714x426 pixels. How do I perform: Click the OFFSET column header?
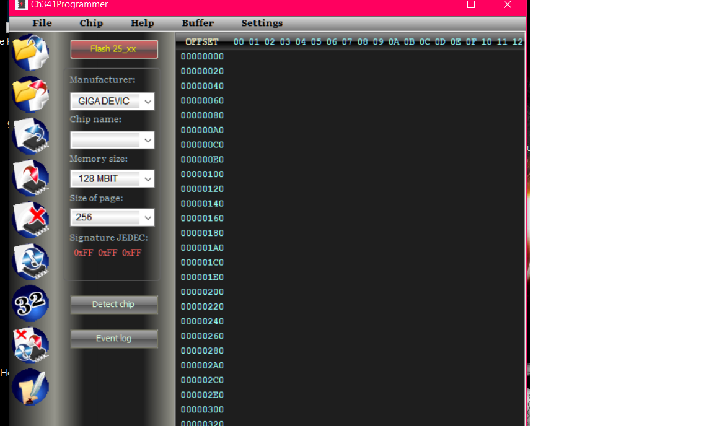coord(201,42)
